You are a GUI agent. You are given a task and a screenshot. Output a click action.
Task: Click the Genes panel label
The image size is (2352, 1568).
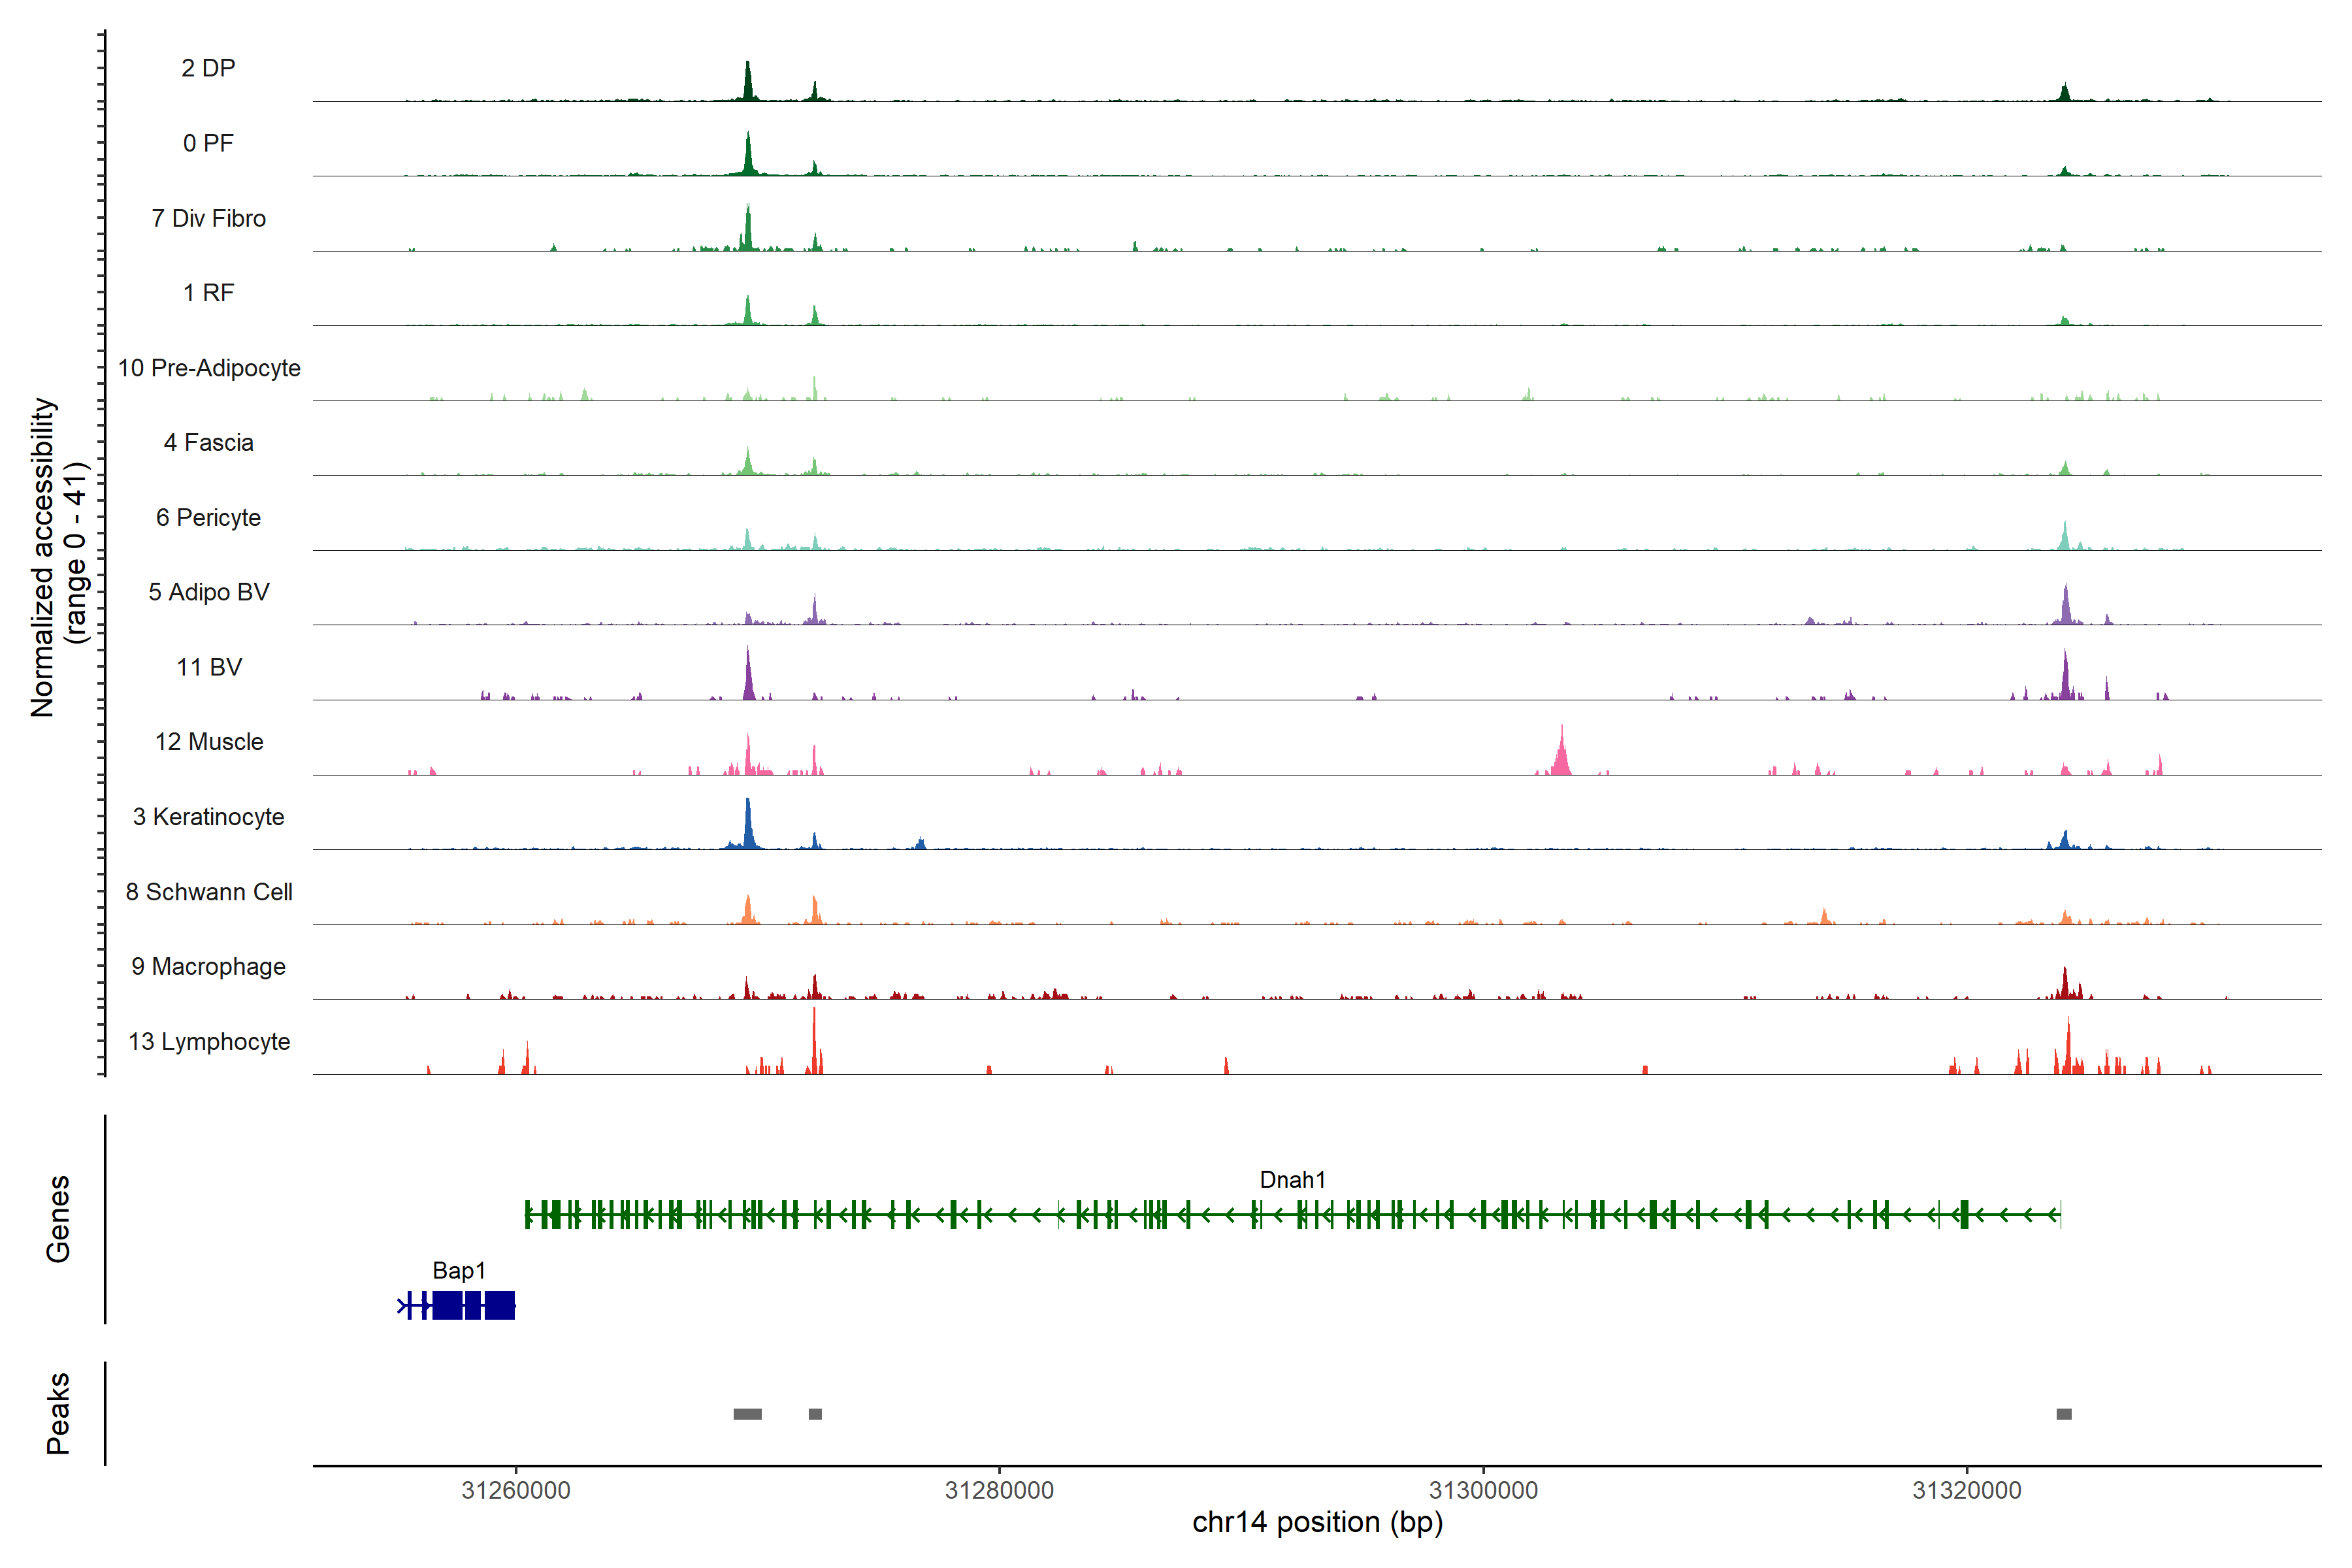(x=58, y=1219)
